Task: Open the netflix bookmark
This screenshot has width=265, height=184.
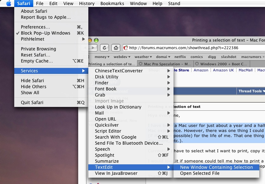Action: click(180, 57)
